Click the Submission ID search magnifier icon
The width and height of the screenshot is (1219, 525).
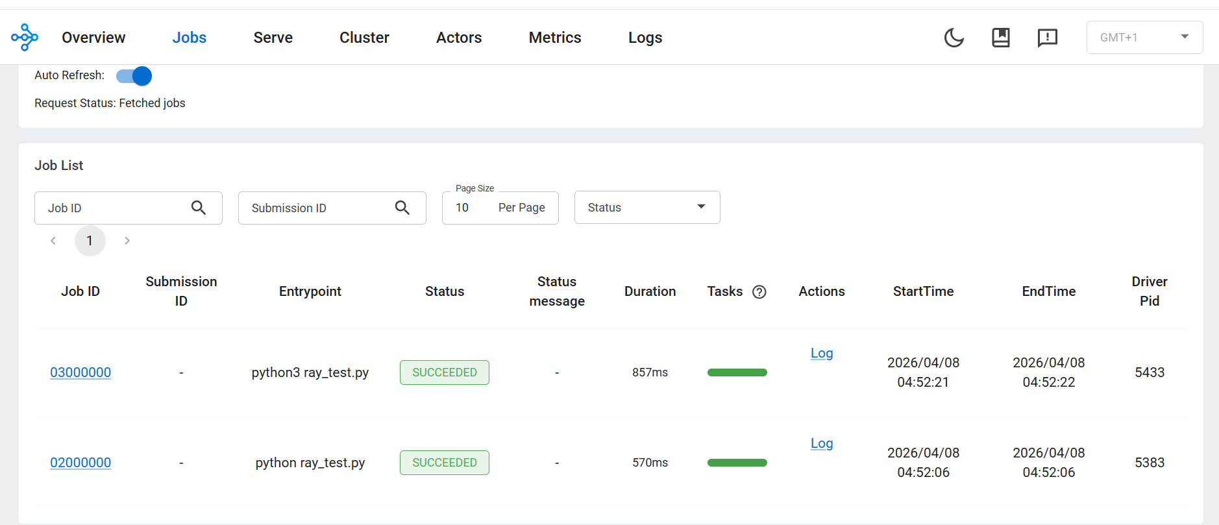pyautogui.click(x=402, y=208)
